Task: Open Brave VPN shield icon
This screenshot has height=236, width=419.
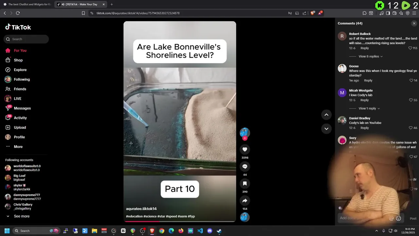Action: click(x=408, y=13)
